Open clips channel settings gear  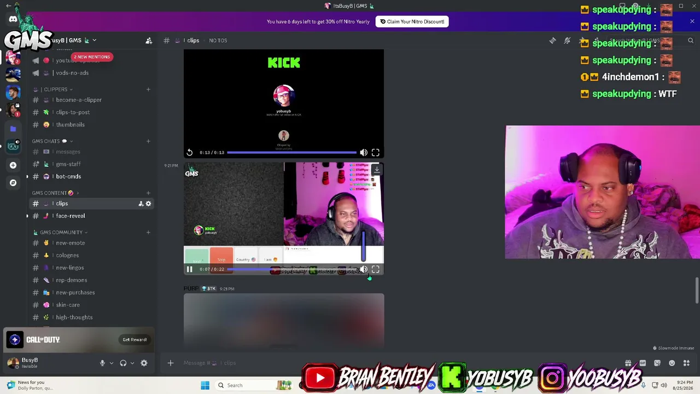coord(148,204)
